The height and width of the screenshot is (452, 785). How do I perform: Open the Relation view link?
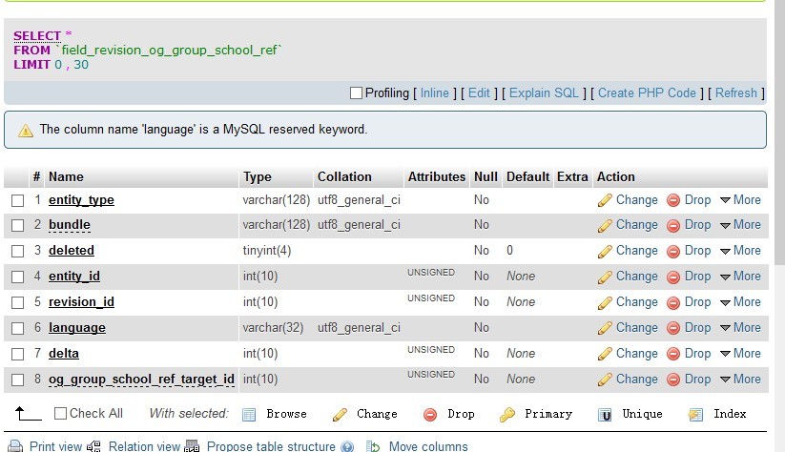(144, 446)
